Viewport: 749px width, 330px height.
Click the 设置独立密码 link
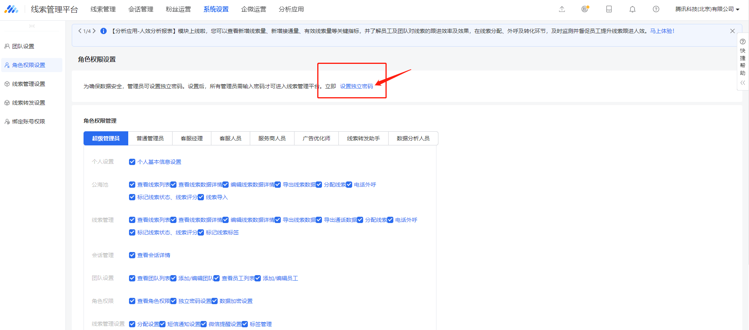pyautogui.click(x=356, y=86)
